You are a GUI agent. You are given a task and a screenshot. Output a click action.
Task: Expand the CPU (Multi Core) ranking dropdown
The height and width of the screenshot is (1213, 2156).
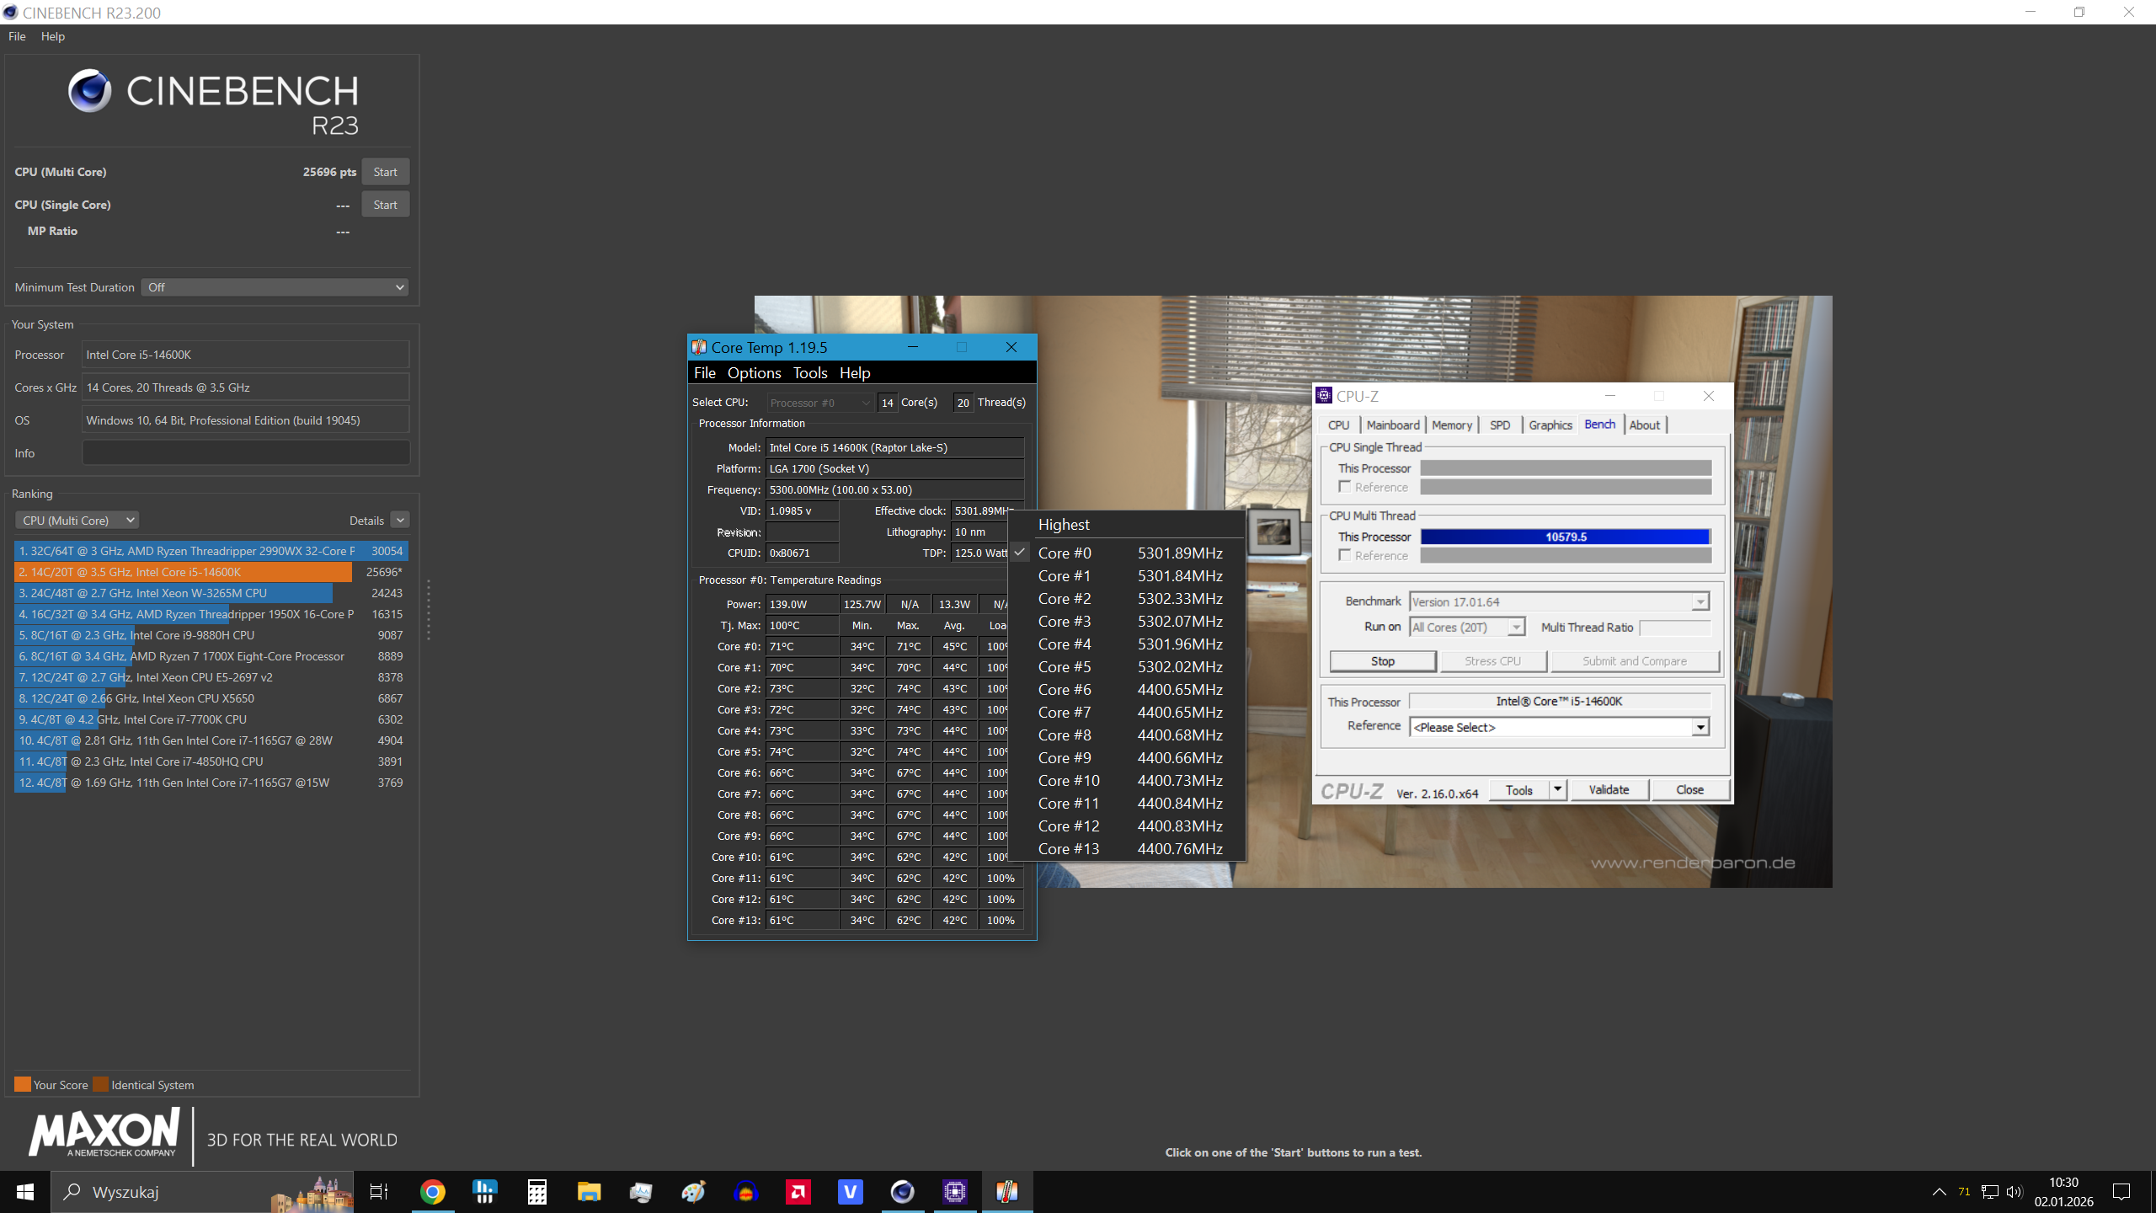point(77,521)
